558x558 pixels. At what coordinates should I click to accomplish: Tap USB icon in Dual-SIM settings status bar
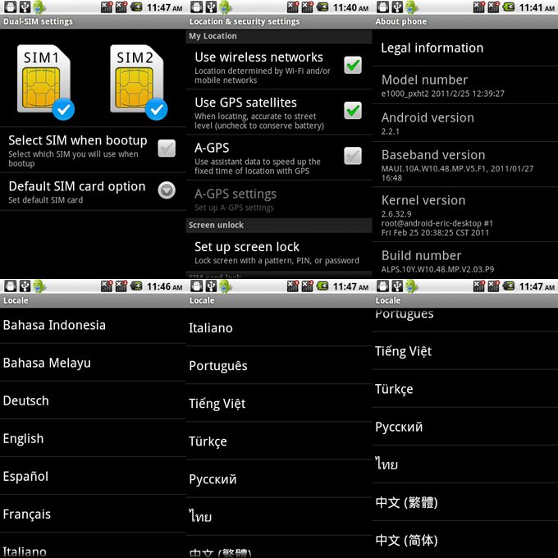pyautogui.click(x=23, y=7)
